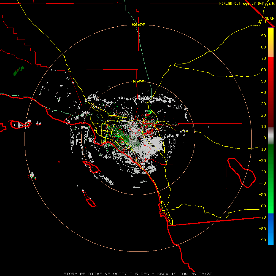Click the -60 value on the velocity scale
Image resolution: width=276 pixels, height=276 pixels.
click(262, 206)
